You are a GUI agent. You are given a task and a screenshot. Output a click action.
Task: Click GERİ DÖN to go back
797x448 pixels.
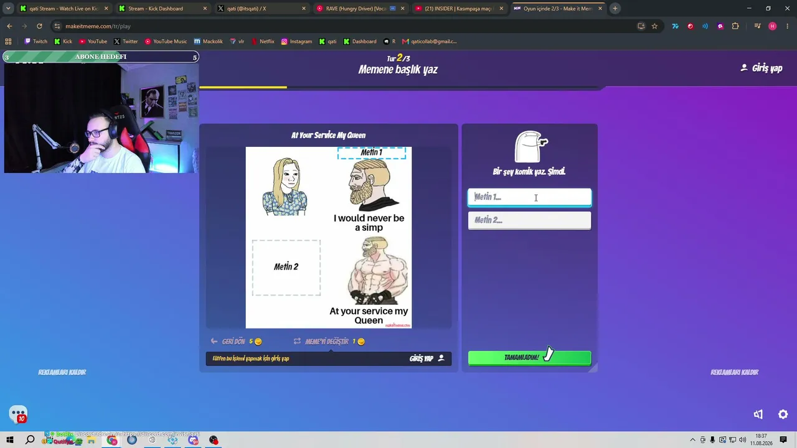click(x=236, y=342)
